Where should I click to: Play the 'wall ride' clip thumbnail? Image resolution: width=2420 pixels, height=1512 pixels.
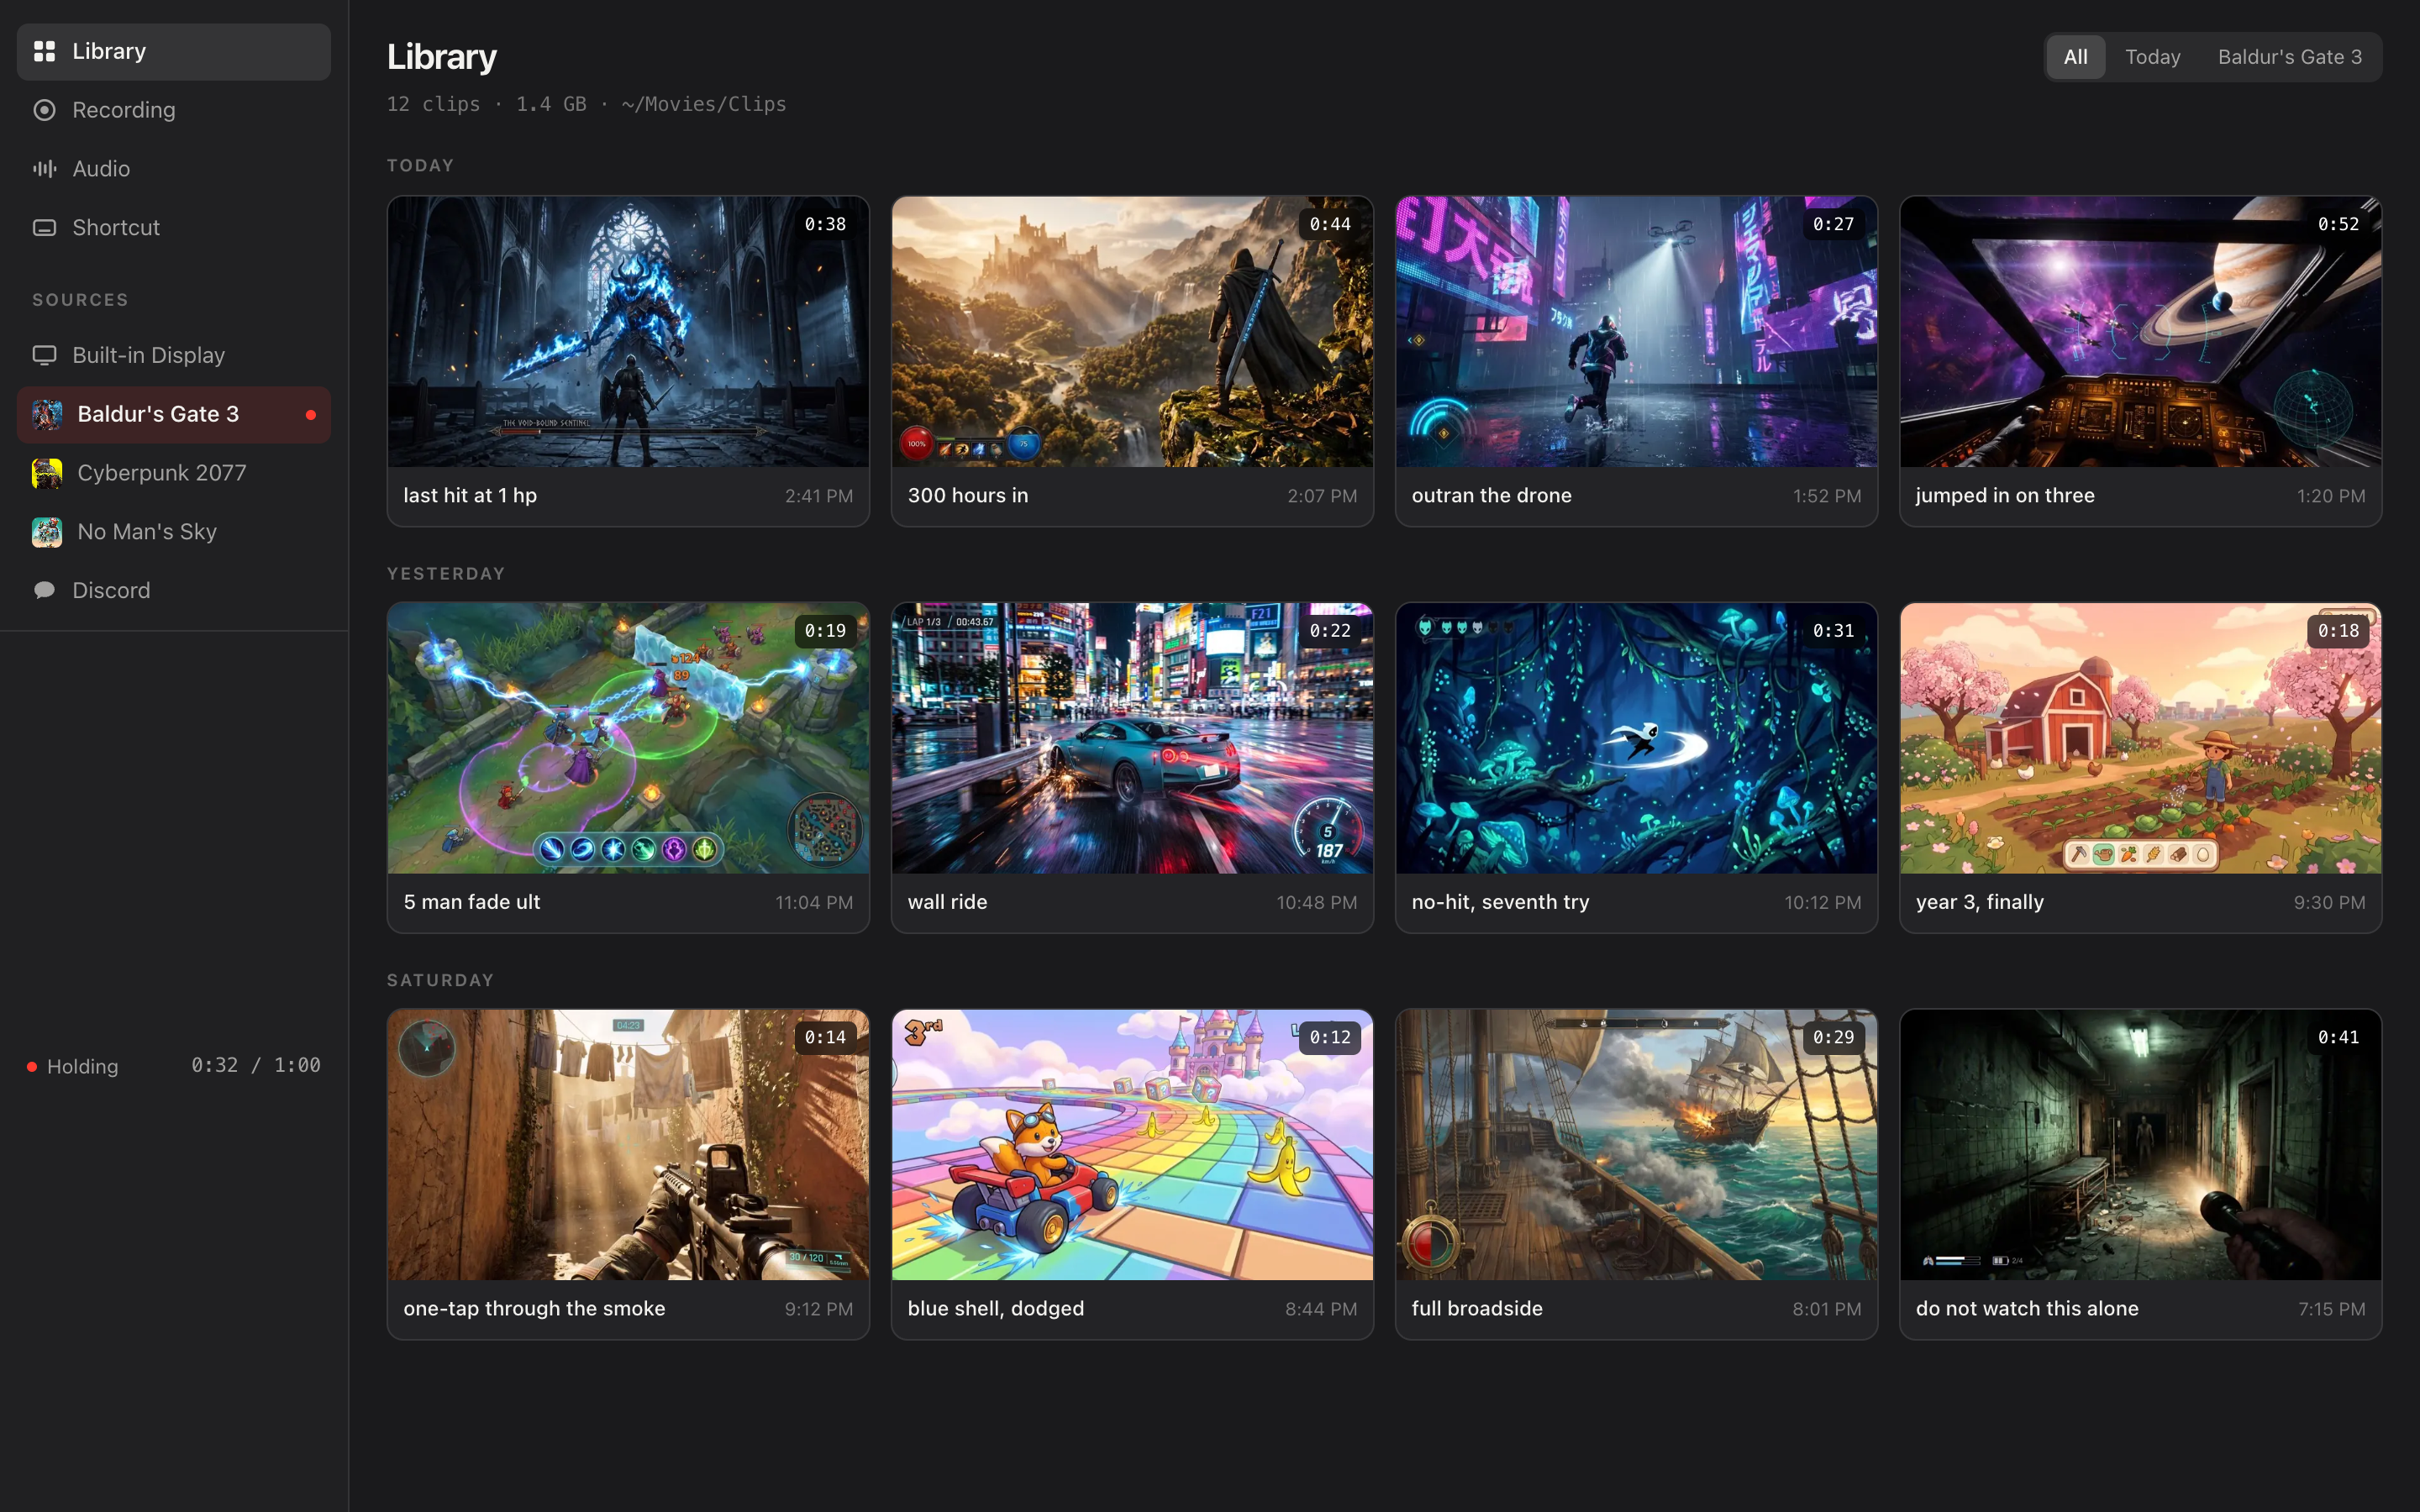1132,738
